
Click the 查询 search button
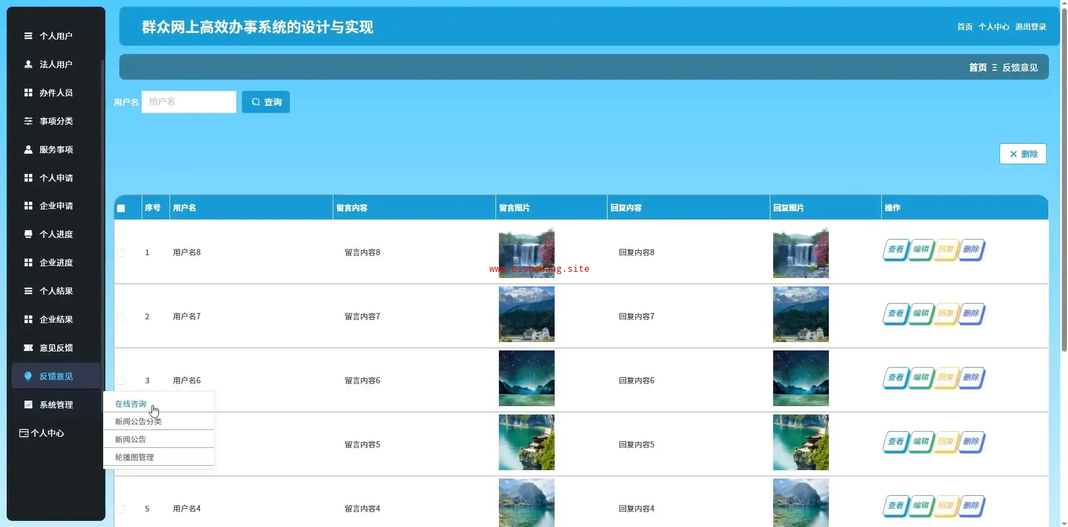click(x=266, y=102)
